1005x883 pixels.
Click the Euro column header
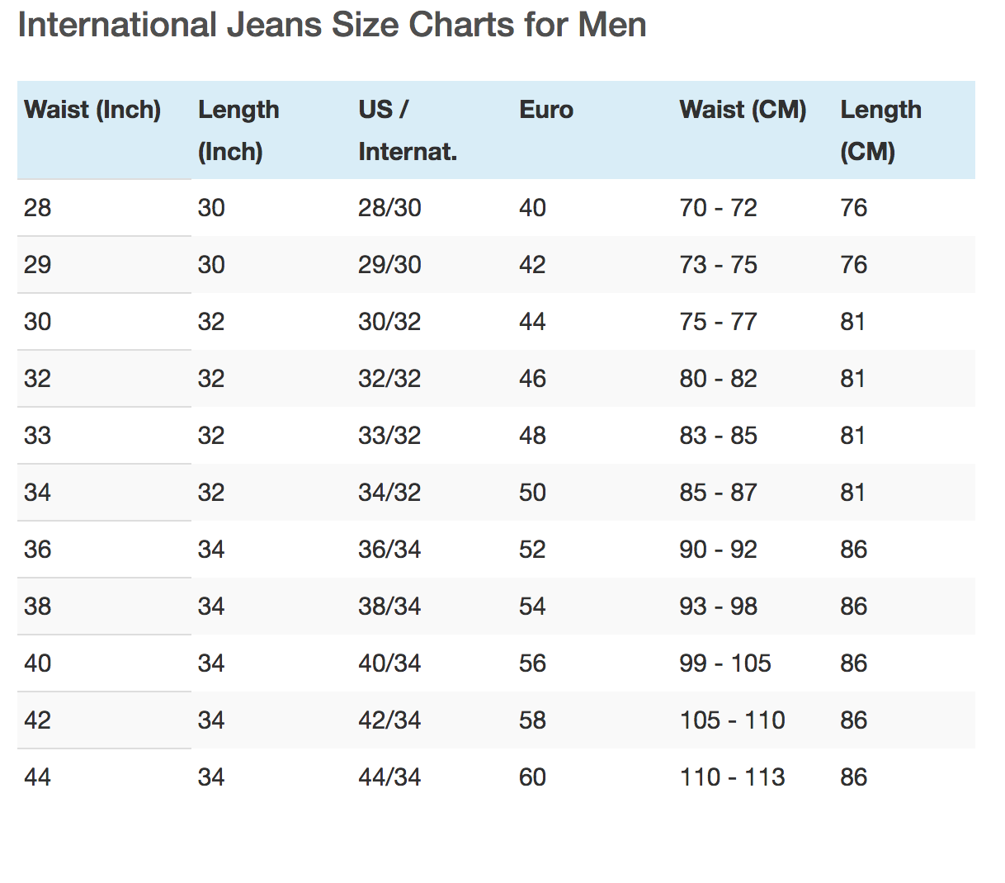tap(546, 110)
